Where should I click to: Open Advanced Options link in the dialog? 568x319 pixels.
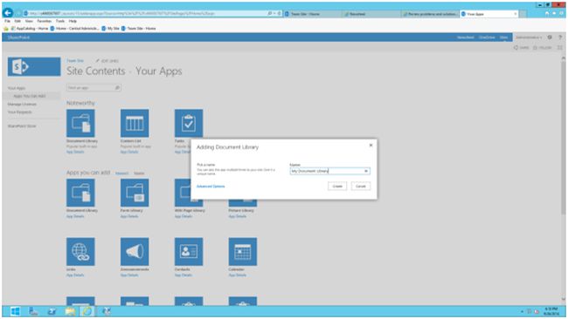pyautogui.click(x=211, y=187)
